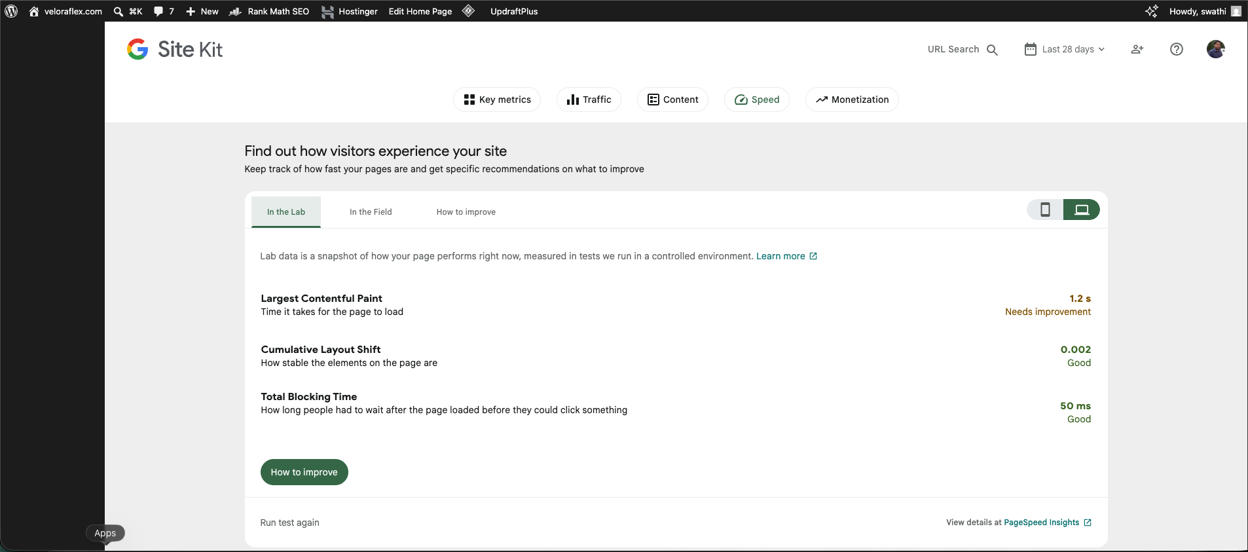Select the How to improve tab
Screen dimensions: 1248x552
pyautogui.click(x=466, y=212)
